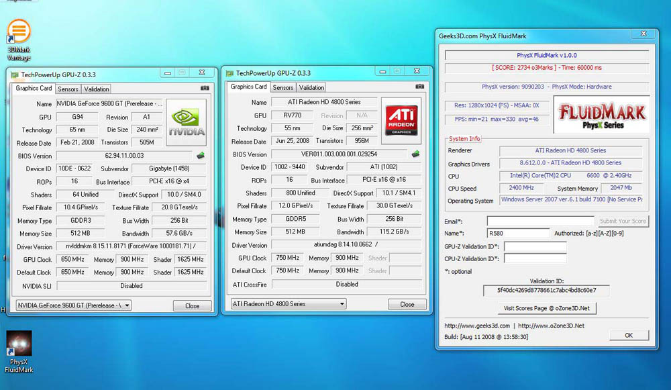Click the NVIDIA logo in GPU-Z
Image resolution: width=671 pixels, height=390 pixels.
186,122
